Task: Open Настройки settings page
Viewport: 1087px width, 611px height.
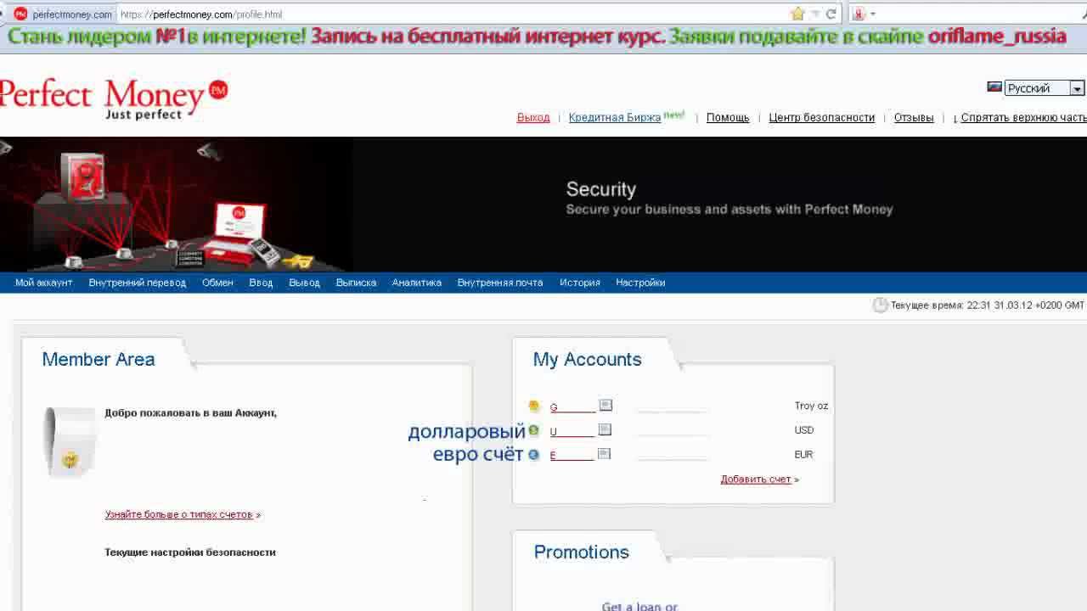Action: point(640,283)
